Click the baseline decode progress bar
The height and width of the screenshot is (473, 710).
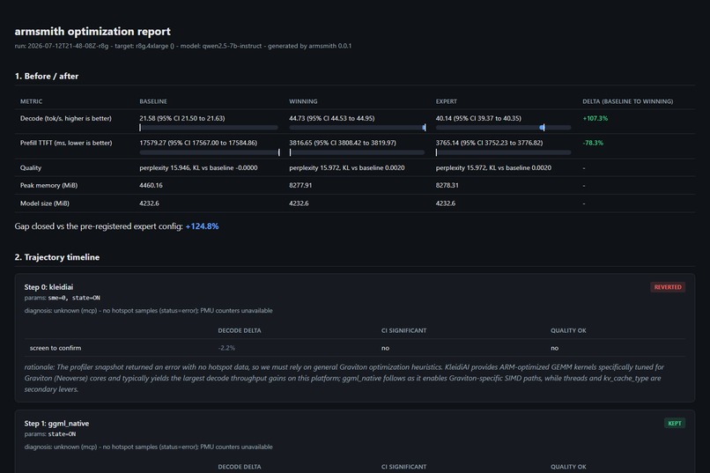tap(209, 128)
